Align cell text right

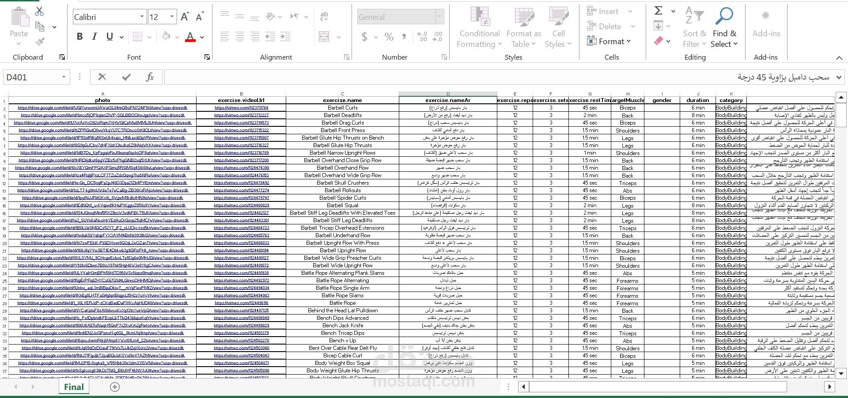(x=255, y=36)
